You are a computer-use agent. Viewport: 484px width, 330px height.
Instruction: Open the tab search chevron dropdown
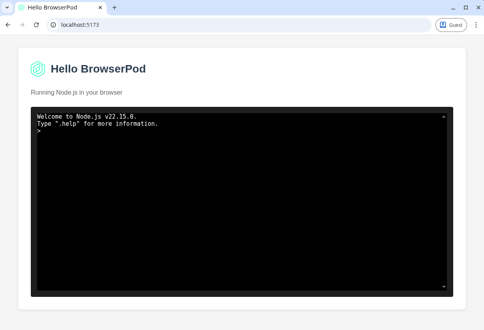click(7, 7)
